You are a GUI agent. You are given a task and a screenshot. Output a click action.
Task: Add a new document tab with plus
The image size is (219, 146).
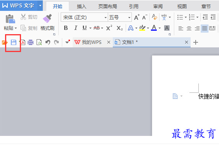click(196, 42)
